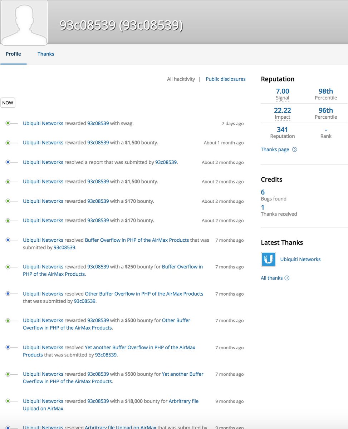Viewport: 348px width, 429px height.
Task: Click green timeline dot for the 1 month ago bounty
Action: [x=8, y=143]
